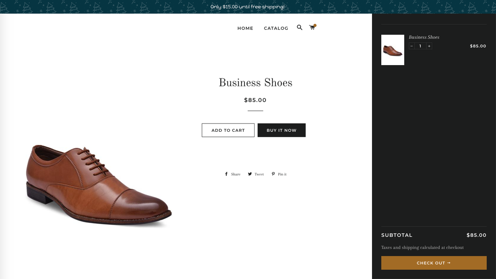Increase cart quantity with plus button

(429, 46)
